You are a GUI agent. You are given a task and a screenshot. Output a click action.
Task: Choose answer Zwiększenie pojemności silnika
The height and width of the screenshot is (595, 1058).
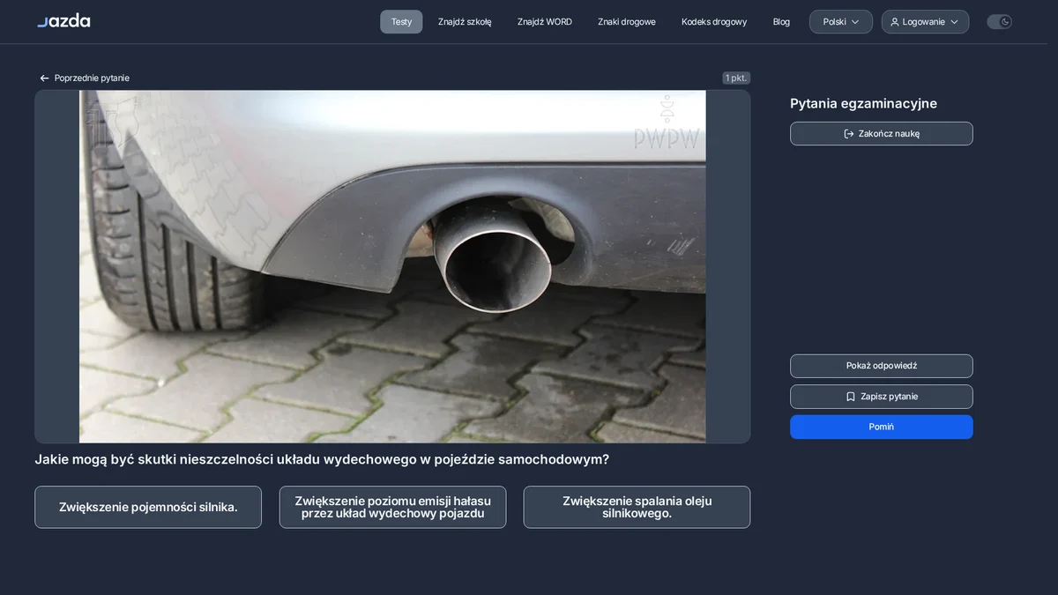[x=148, y=507]
